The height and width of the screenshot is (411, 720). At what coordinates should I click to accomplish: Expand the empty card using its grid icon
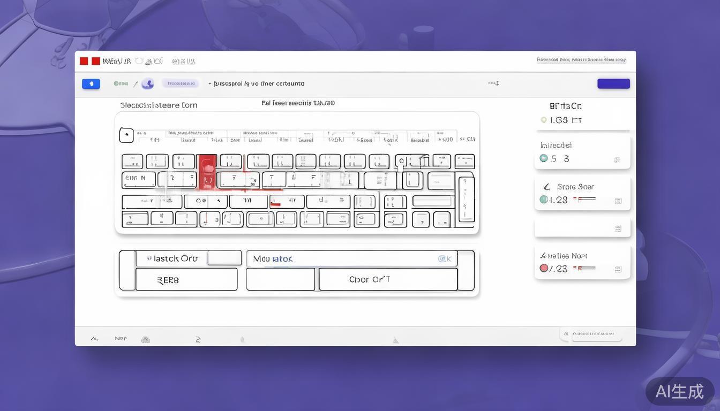point(618,229)
